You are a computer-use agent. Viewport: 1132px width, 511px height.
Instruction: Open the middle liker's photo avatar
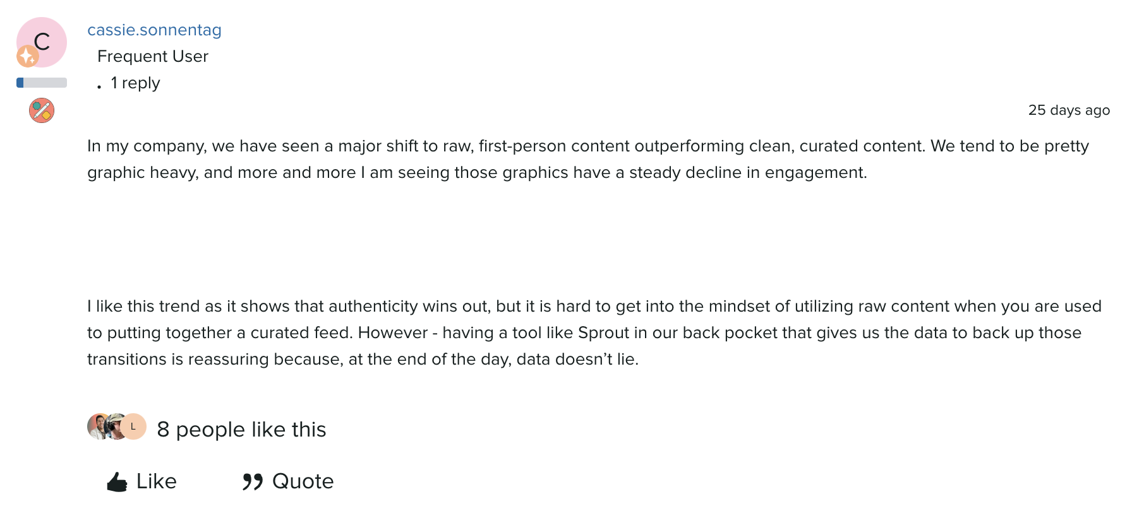(x=115, y=427)
